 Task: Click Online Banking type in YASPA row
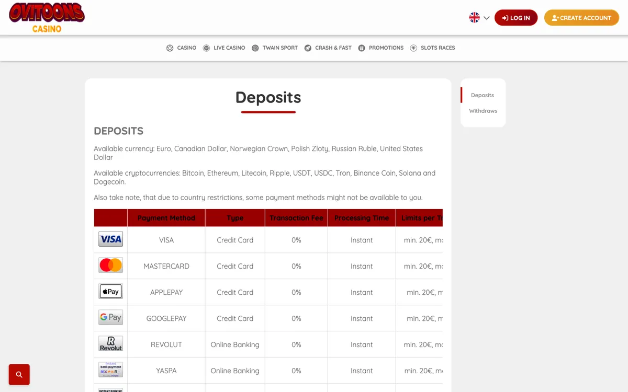tap(235, 371)
